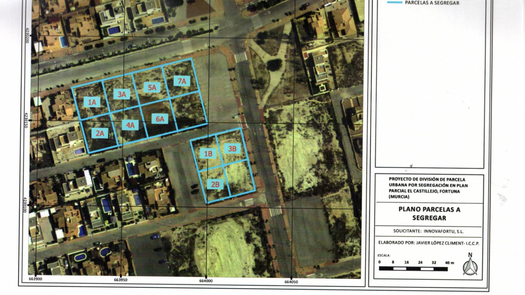Image resolution: width=525 pixels, height=295 pixels.
Task: Click the parcel label 7A
Action: click(182, 81)
